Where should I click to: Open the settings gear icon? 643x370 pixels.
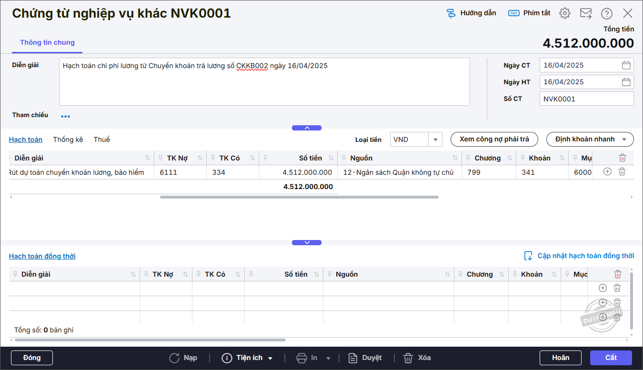coord(565,13)
